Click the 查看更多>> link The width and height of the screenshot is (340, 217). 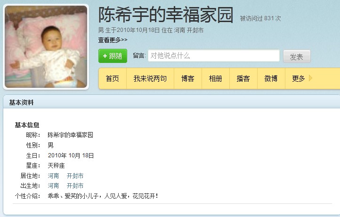113,40
